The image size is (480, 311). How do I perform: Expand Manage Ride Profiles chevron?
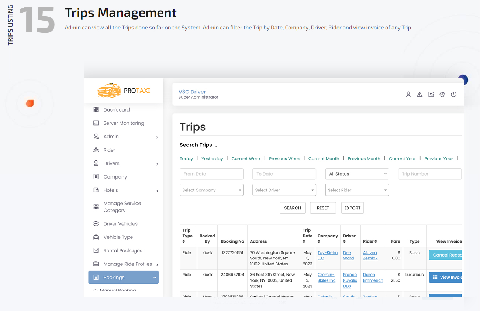(157, 265)
